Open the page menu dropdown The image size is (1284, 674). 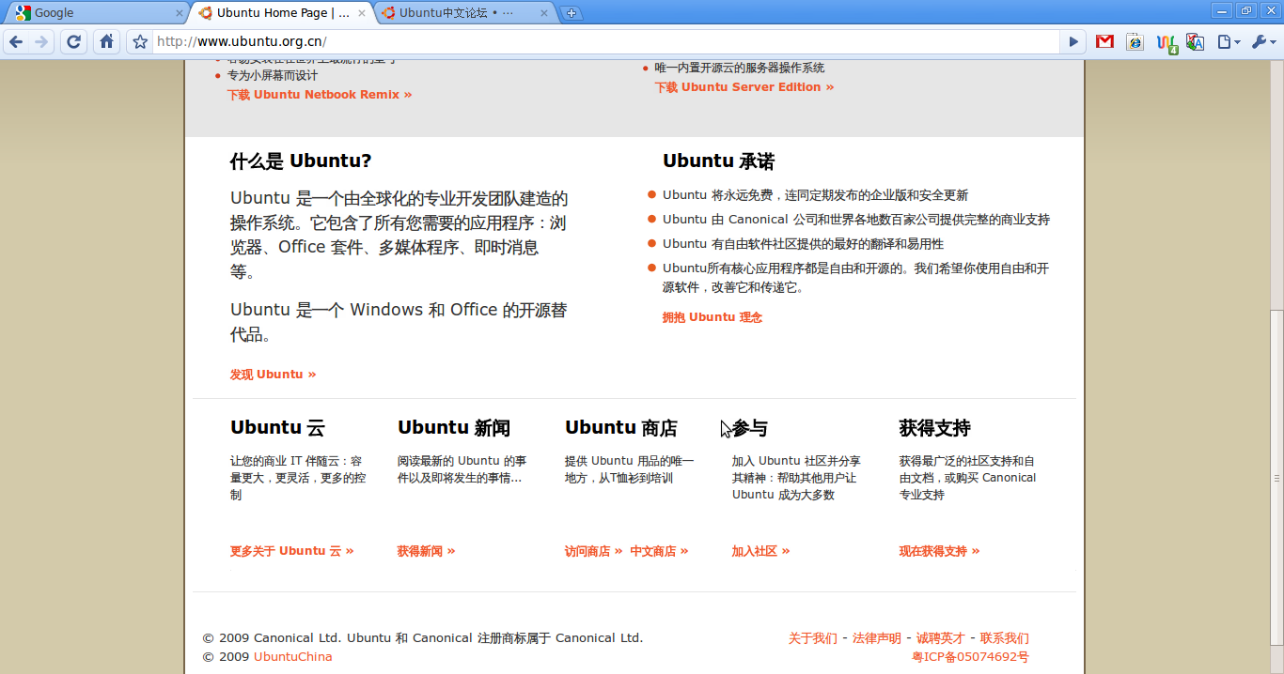[1229, 41]
